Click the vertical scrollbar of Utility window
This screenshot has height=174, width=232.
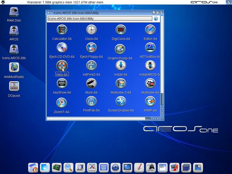tap(162, 61)
